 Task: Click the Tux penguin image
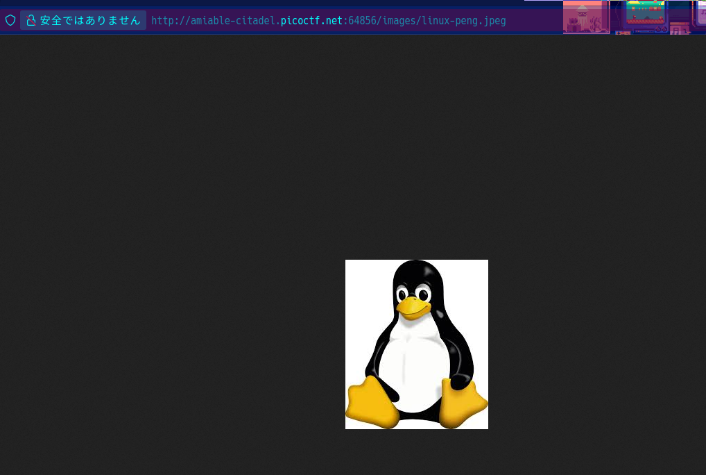click(416, 344)
